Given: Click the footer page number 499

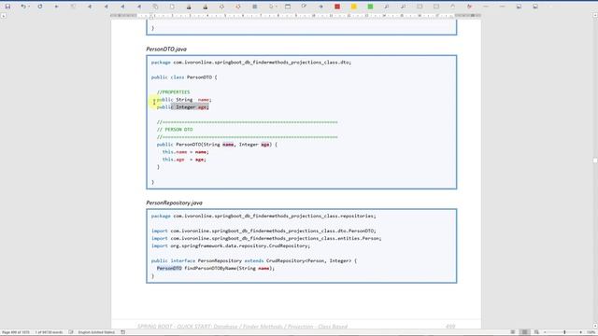Looking at the screenshot, I should coord(450,327).
